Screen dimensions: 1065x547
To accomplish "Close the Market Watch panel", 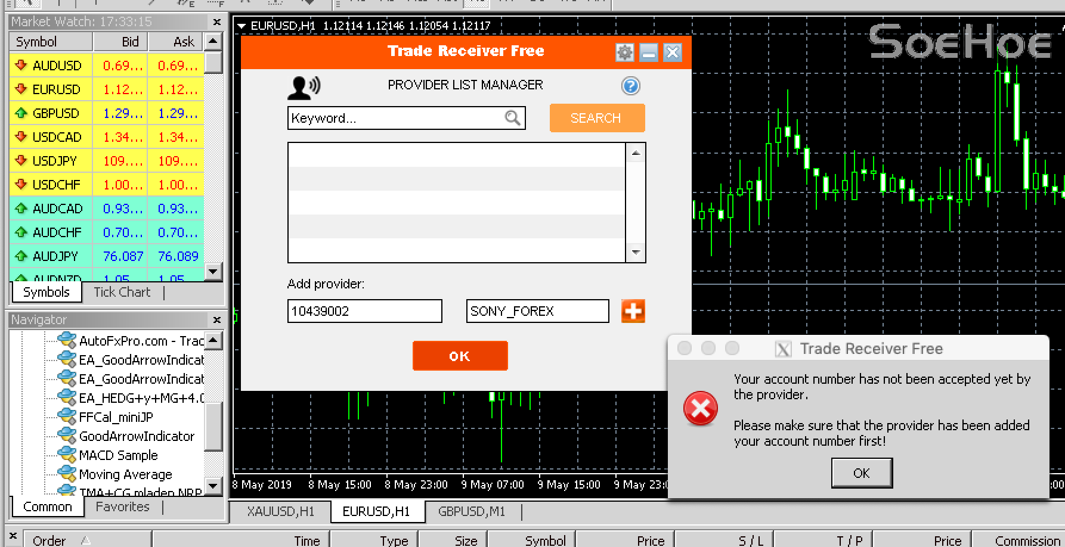I will (x=217, y=22).
